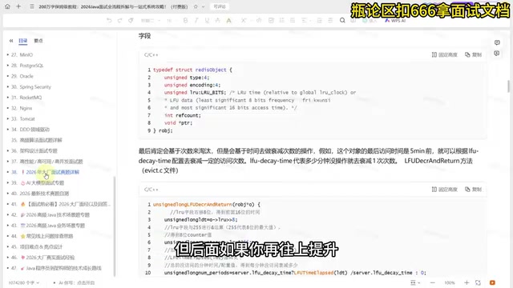Undo the last action
513x288 pixels.
109,20
